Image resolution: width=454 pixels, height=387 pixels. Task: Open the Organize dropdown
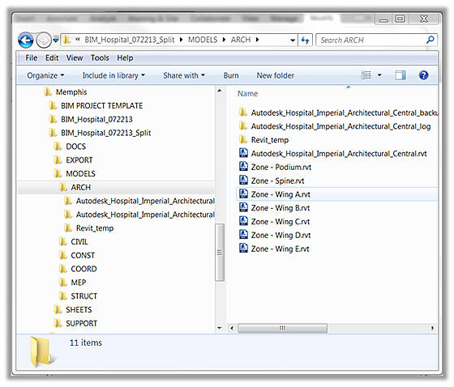pos(45,75)
